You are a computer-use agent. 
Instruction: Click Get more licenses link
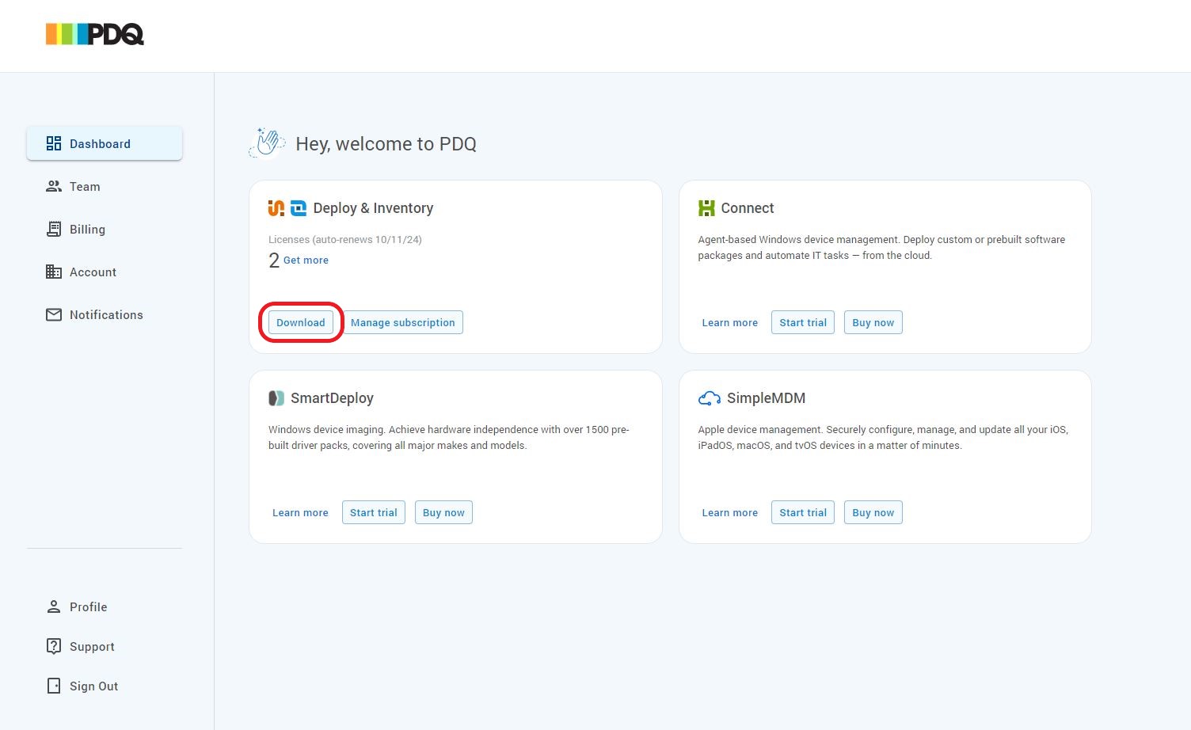pyautogui.click(x=306, y=260)
